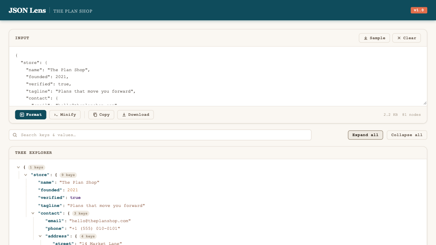
Task: Focus the Search keys & values field
Action: click(x=160, y=135)
